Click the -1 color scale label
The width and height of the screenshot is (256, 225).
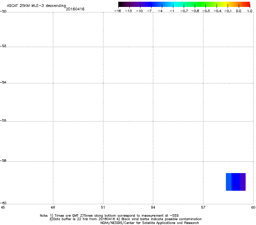(x=172, y=11)
